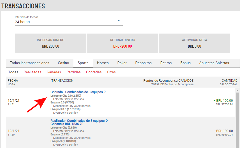Filter by Otras transactions
The width and height of the screenshot is (240, 148).
[111, 72]
